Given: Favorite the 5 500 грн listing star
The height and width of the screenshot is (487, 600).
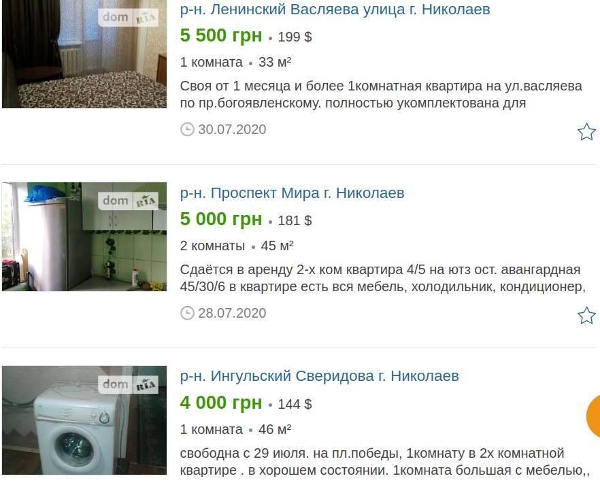Looking at the screenshot, I should [x=586, y=131].
